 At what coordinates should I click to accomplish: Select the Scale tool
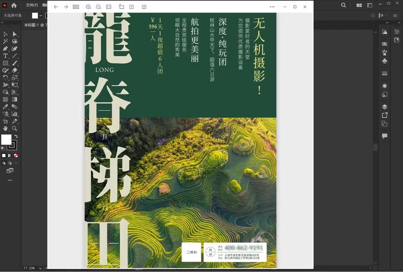(x=15, y=77)
